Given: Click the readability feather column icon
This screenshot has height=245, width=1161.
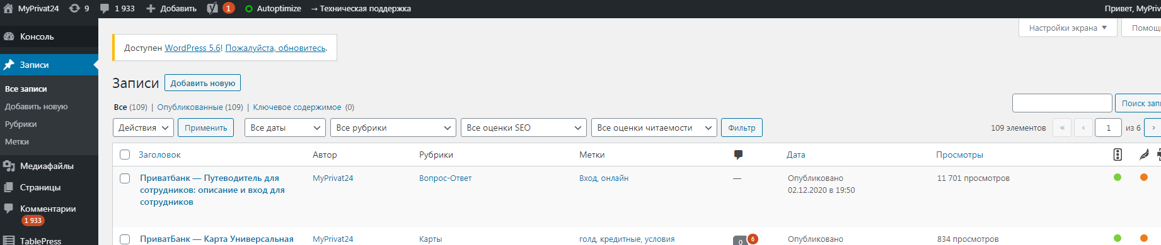Looking at the screenshot, I should 1144,155.
